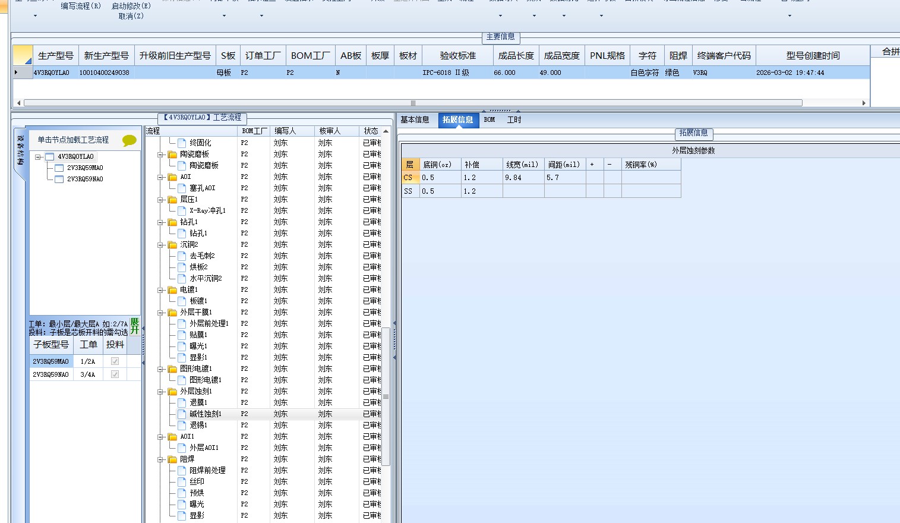The width and height of the screenshot is (900, 523).
Task: Click main grid scroll-right arrow
Action: coord(864,103)
